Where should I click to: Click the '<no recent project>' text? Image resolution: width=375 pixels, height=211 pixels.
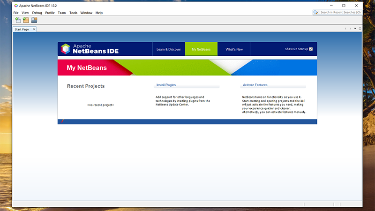tap(100, 105)
